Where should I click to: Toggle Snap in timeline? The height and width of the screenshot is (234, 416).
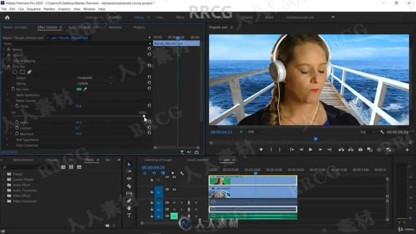154,173
